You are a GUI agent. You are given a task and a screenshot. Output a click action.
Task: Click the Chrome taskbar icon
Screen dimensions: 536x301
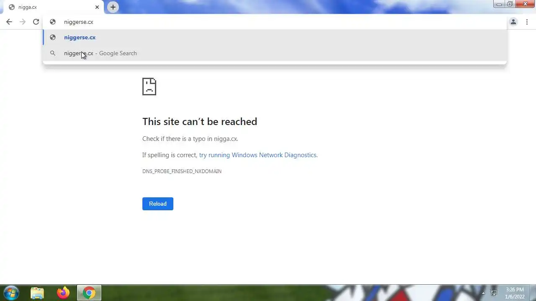[x=89, y=293]
